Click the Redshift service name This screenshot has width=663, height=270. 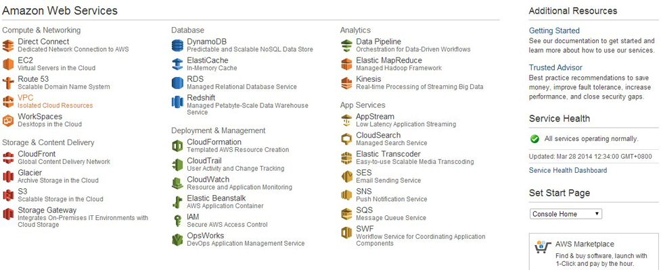[x=202, y=98]
